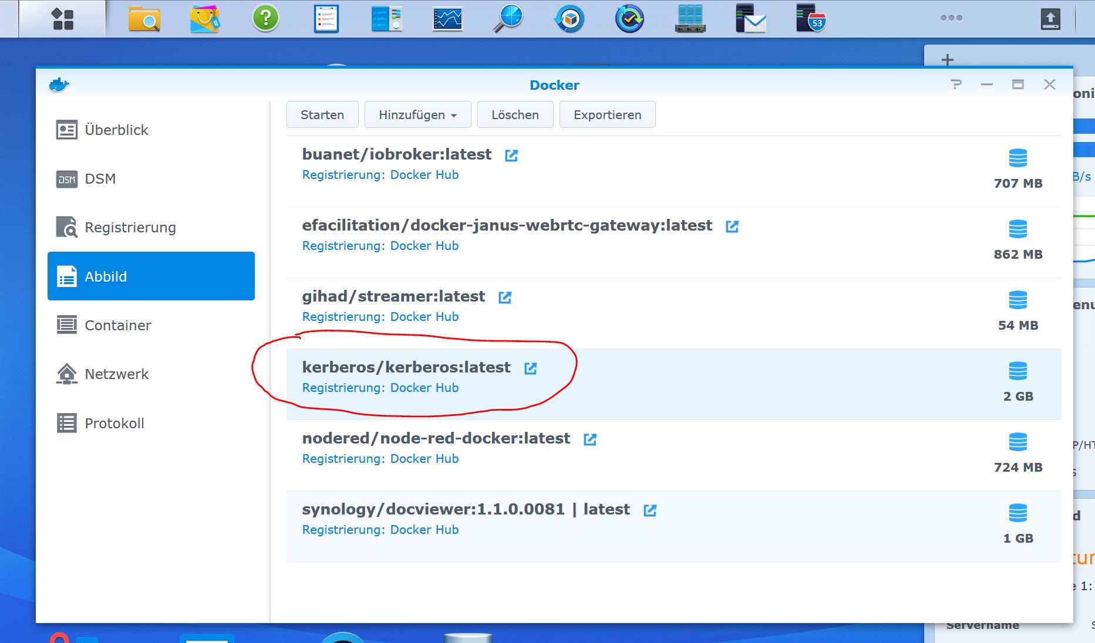Click Docker Hub registry link under synology/docviewer
This screenshot has height=643, width=1095.
(x=424, y=530)
